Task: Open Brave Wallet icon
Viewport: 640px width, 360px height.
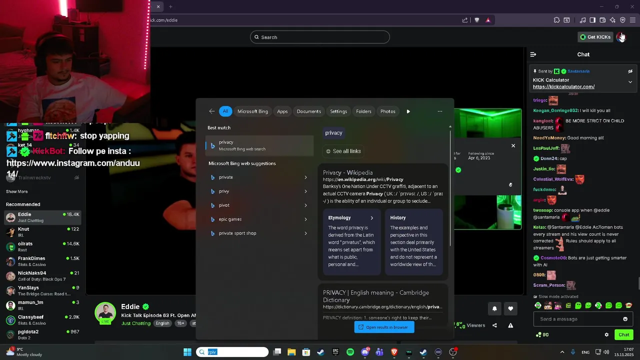Action: click(x=602, y=20)
